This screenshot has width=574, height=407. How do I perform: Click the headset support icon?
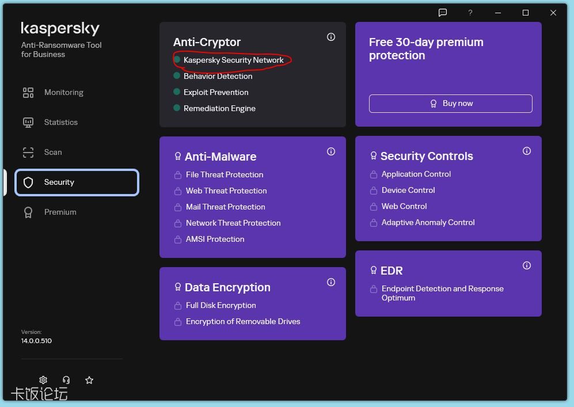[66, 380]
